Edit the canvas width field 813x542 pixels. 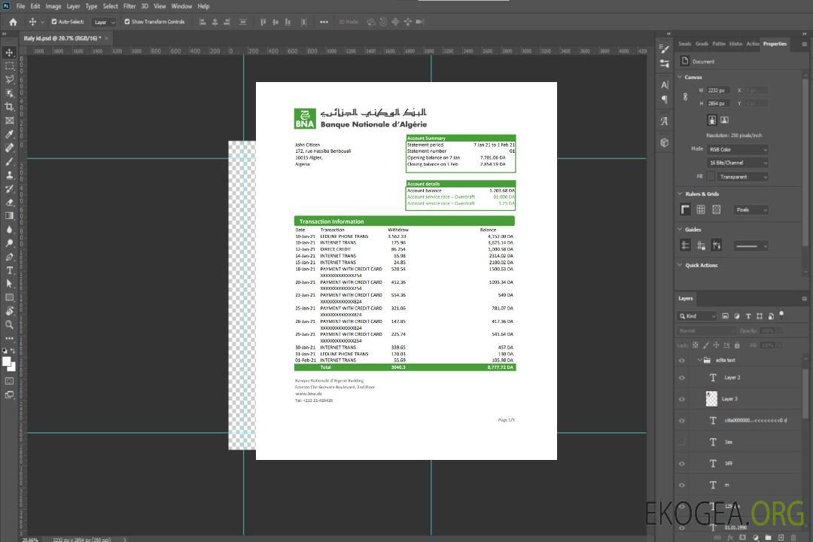click(718, 90)
